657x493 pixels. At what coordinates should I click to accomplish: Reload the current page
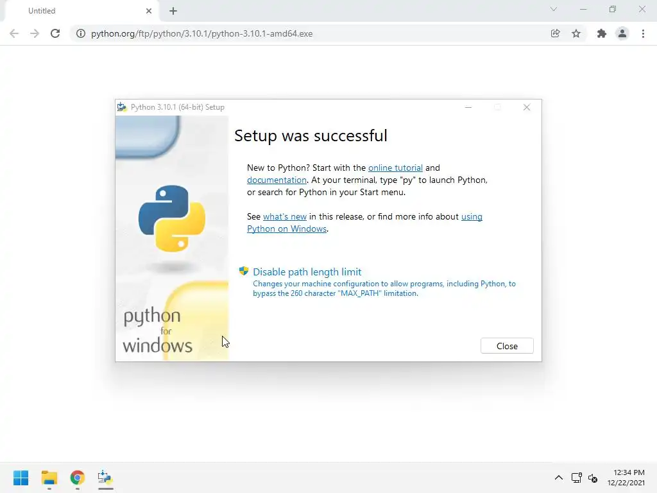pyautogui.click(x=55, y=33)
